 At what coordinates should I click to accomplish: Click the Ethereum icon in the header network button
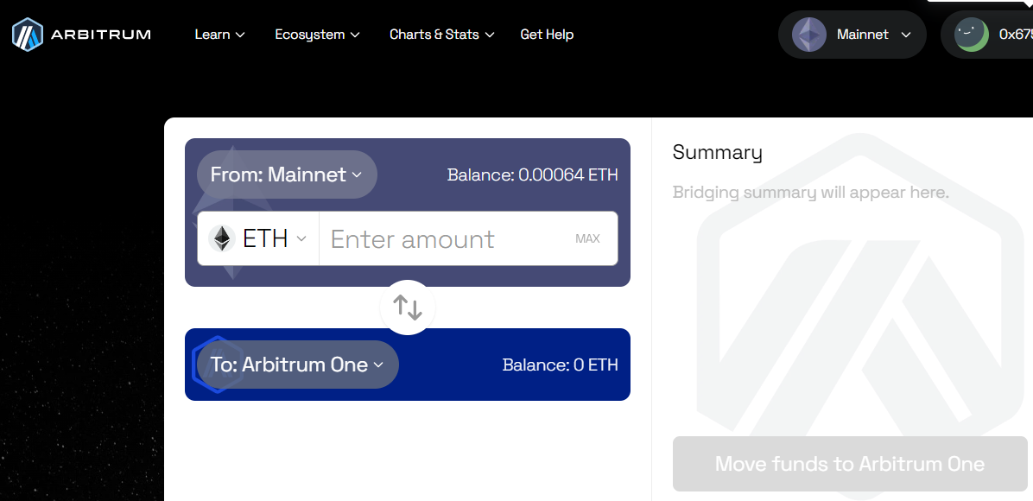click(809, 35)
